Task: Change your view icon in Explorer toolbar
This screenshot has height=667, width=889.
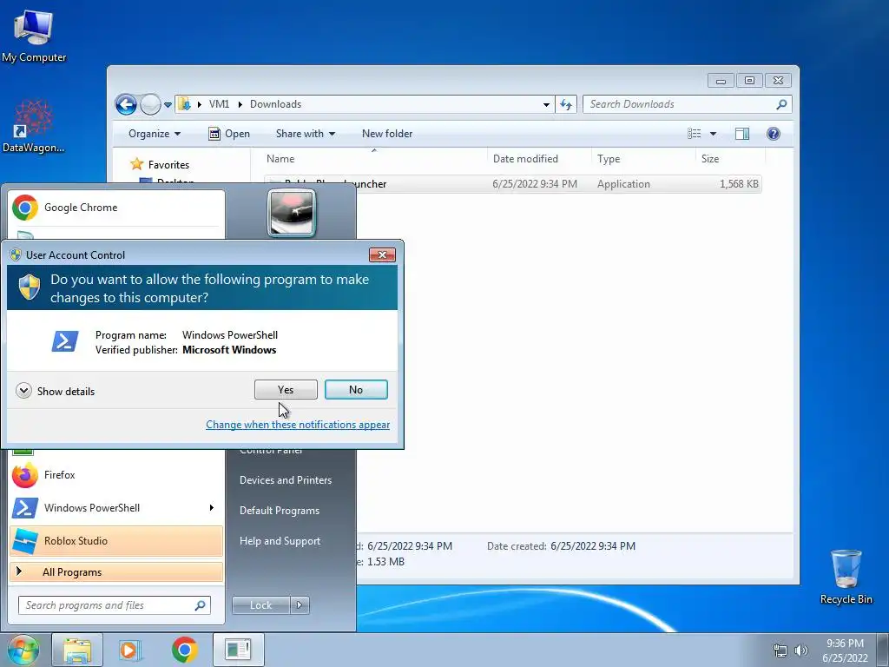Action: [x=694, y=134]
